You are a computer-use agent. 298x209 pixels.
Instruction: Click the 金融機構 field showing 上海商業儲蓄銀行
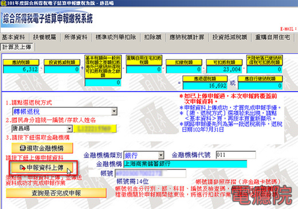tap(185, 164)
